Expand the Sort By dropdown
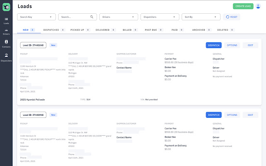The width and height of the screenshot is (266, 166). pyautogui.click(x=201, y=17)
